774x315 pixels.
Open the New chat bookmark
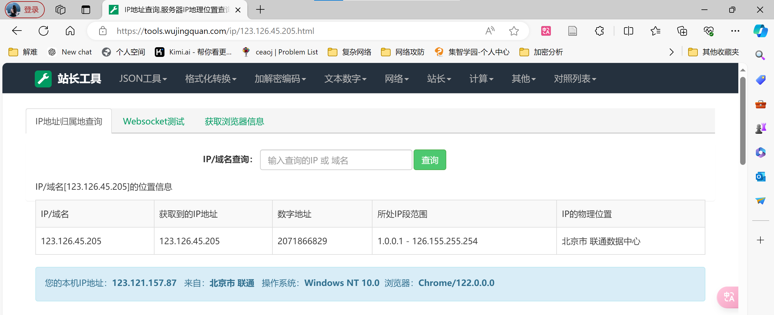(x=70, y=52)
